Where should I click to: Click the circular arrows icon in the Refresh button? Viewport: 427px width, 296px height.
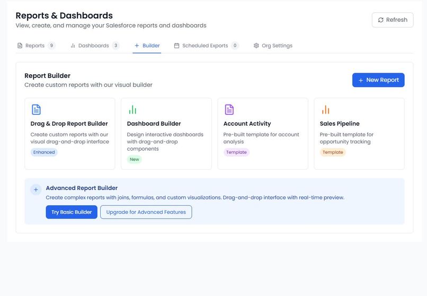pyautogui.click(x=381, y=20)
